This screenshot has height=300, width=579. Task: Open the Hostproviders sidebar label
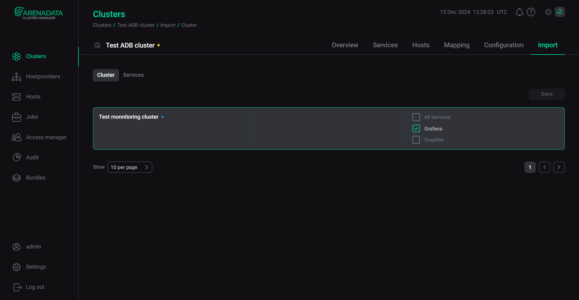click(43, 77)
